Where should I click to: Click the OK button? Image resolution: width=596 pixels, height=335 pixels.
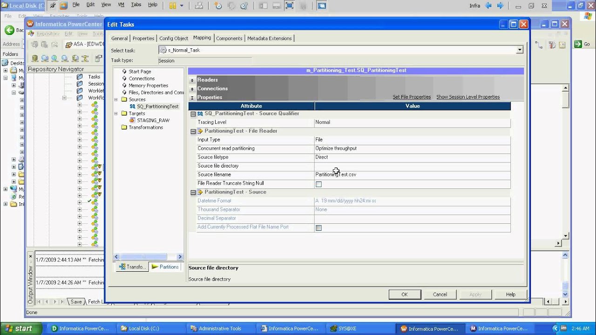coord(405,294)
